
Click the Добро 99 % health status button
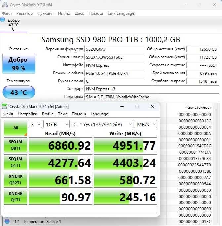[x=19, y=64]
